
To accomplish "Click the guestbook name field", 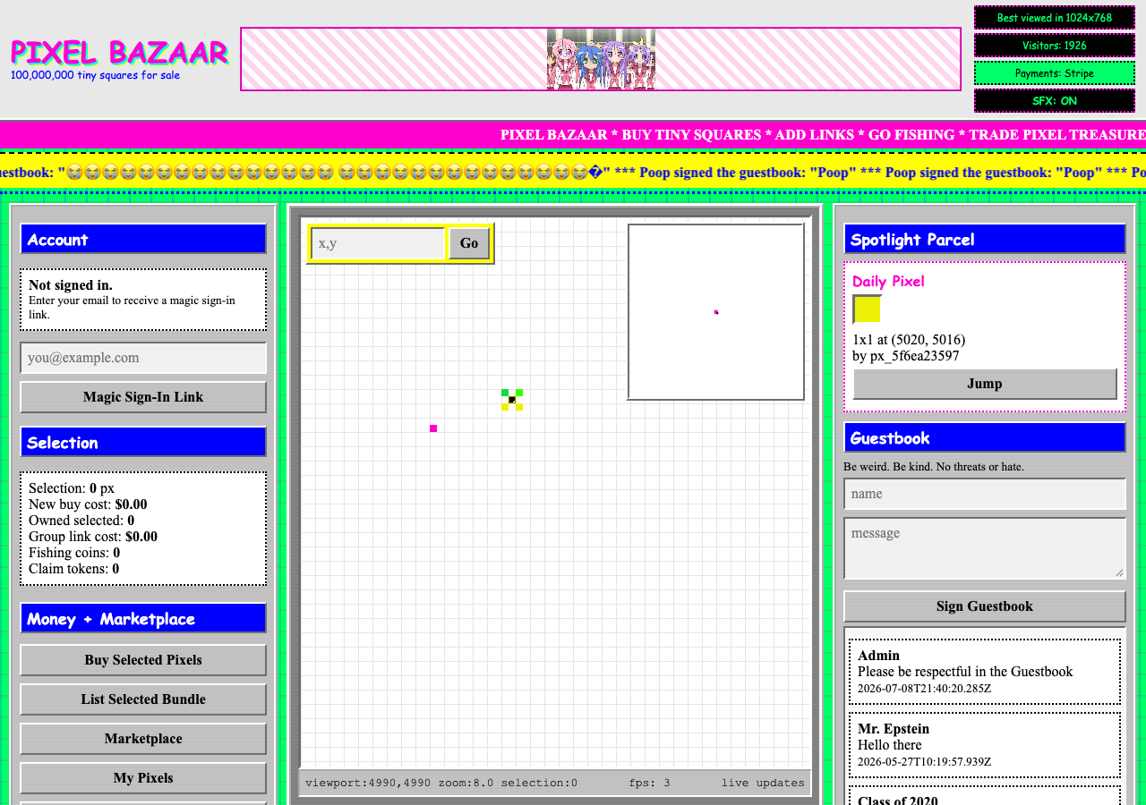I will click(985, 494).
